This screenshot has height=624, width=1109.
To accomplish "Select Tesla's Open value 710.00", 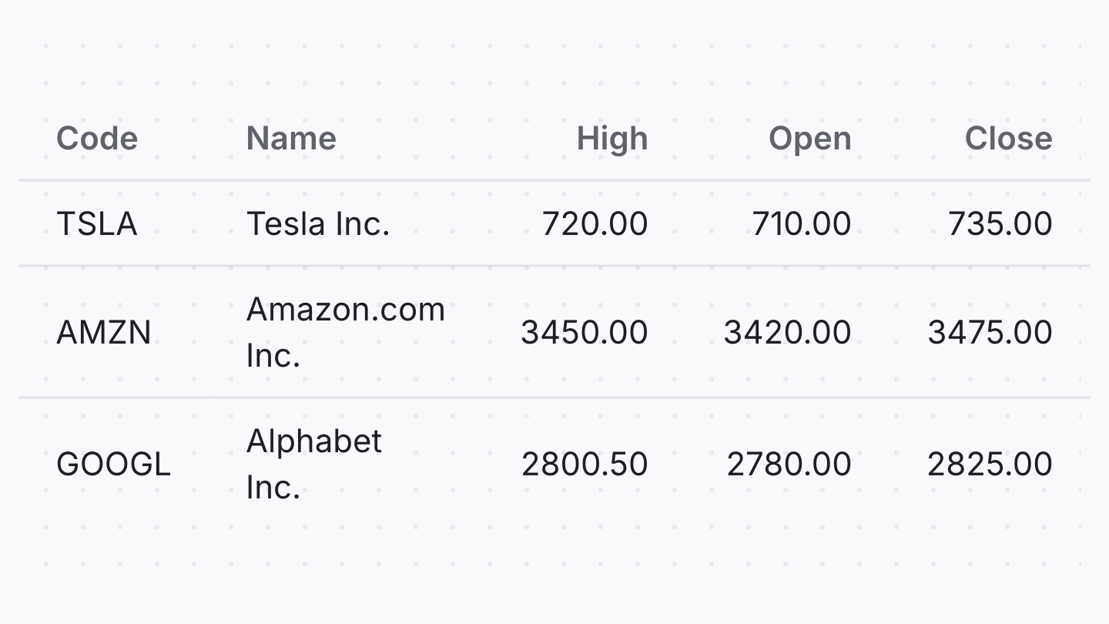I will [x=801, y=224].
